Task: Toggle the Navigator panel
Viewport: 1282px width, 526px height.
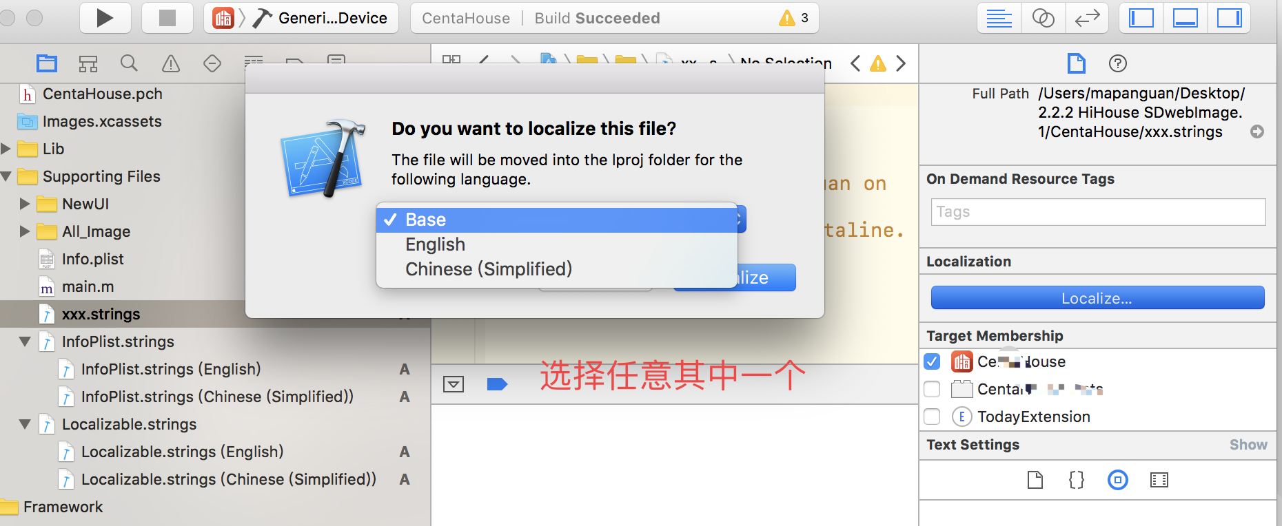Action: 1141,18
